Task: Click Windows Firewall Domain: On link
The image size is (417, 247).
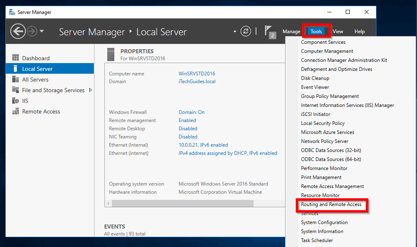Action: [191, 112]
